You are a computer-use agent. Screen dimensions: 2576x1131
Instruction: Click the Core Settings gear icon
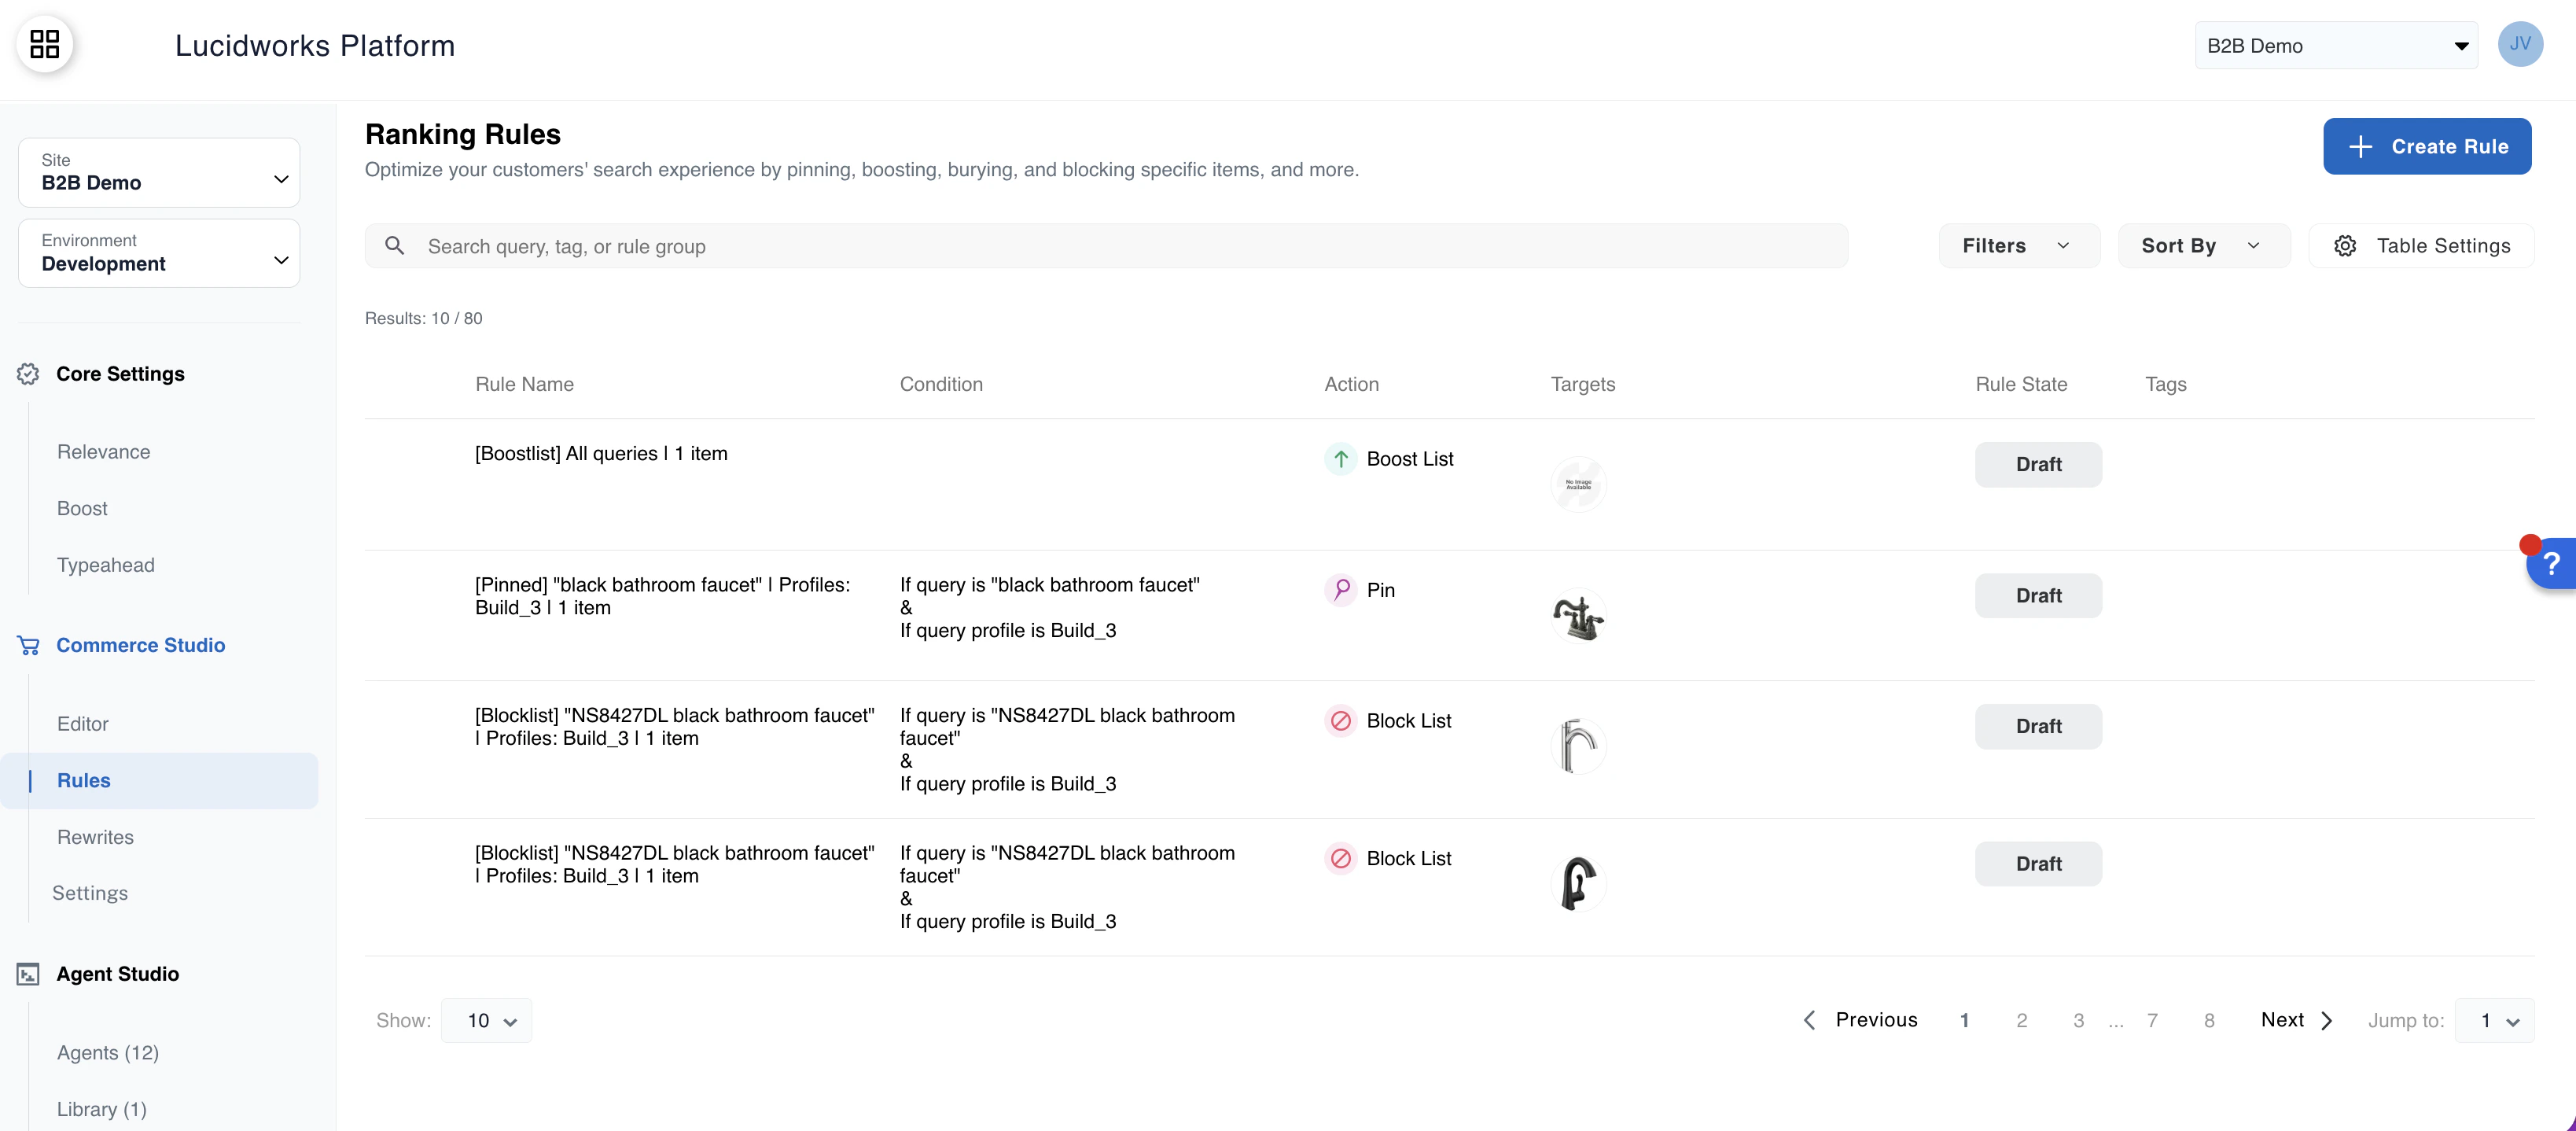point(28,373)
